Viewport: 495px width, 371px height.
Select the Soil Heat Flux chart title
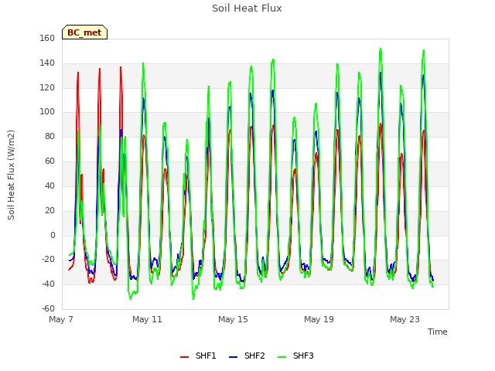(x=247, y=9)
